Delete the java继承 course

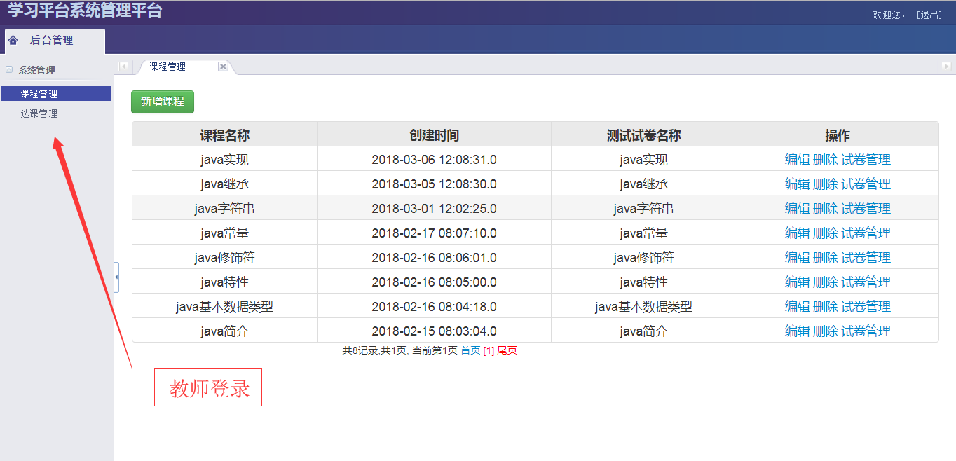(825, 184)
